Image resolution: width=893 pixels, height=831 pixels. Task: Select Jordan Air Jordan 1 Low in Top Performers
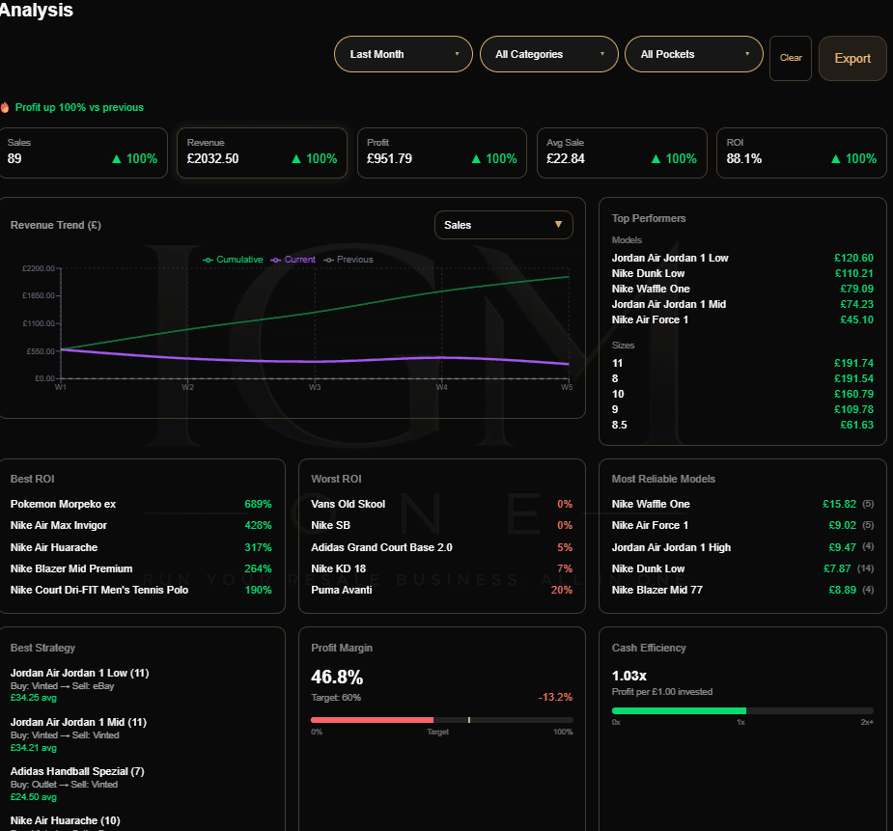(742, 258)
